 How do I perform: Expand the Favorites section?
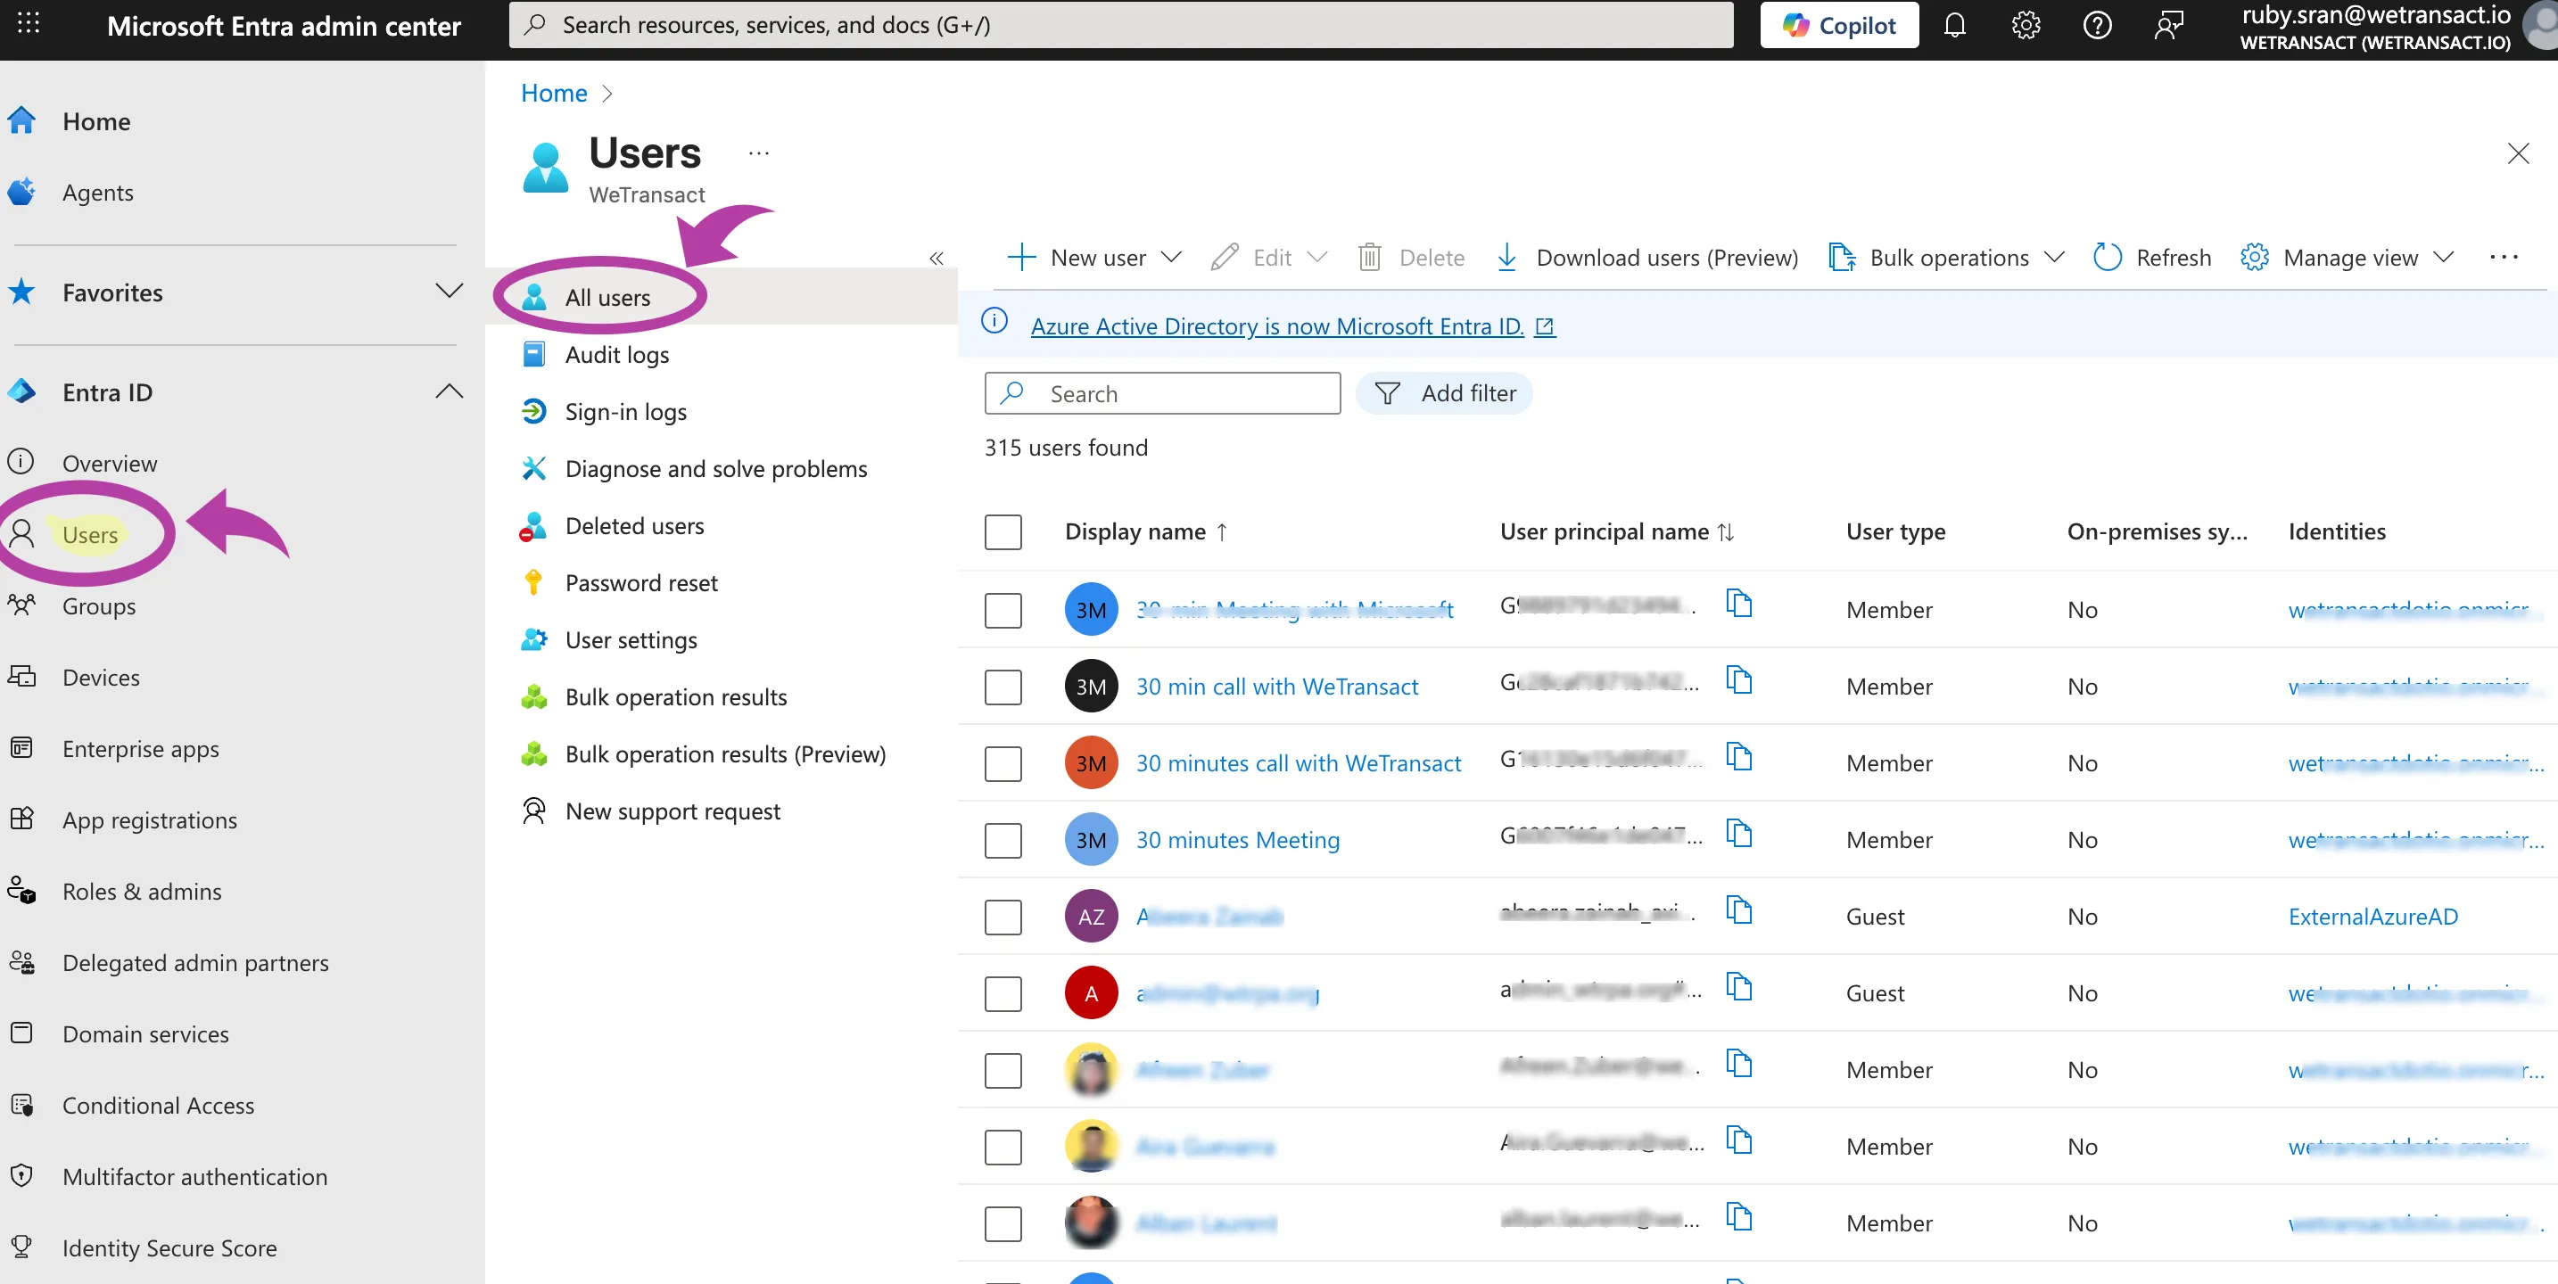(449, 292)
